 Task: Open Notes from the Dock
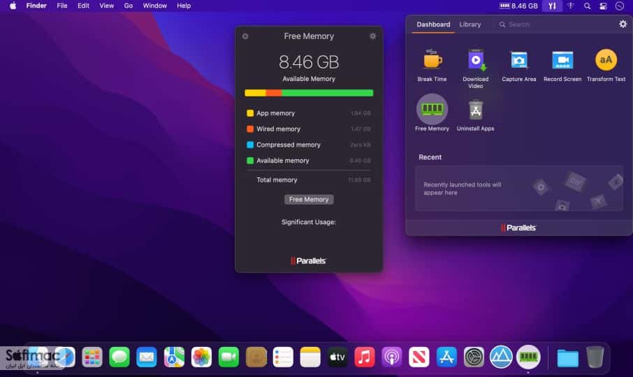pos(310,357)
